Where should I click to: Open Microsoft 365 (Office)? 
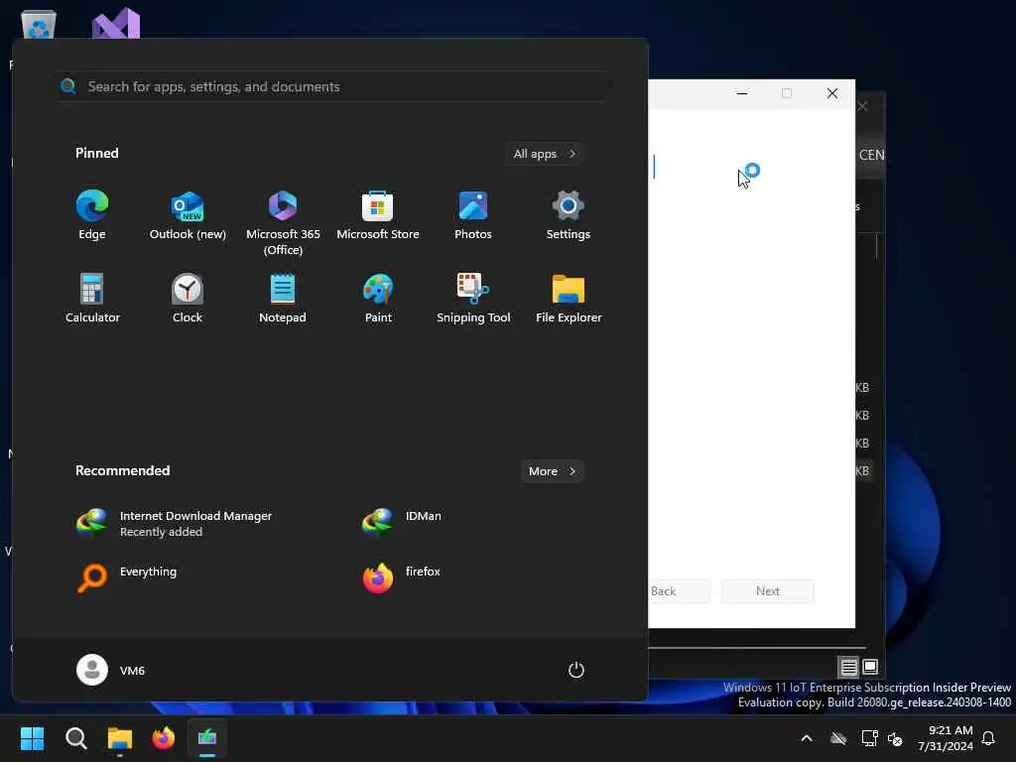tap(283, 223)
